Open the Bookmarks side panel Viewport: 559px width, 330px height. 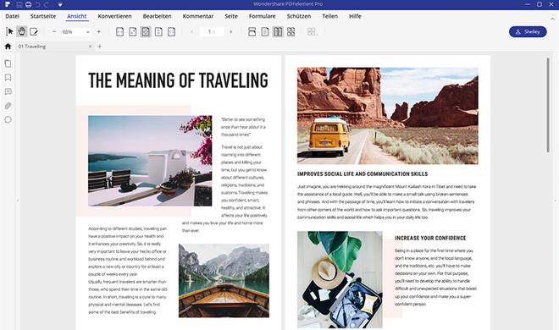coord(8,78)
